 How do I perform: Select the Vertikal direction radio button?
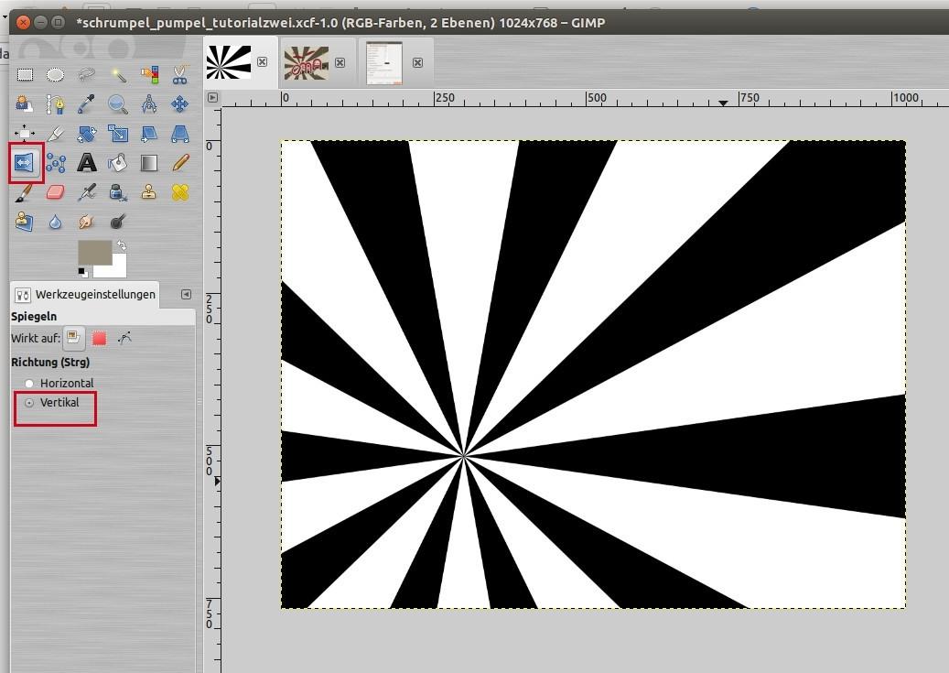pos(30,403)
